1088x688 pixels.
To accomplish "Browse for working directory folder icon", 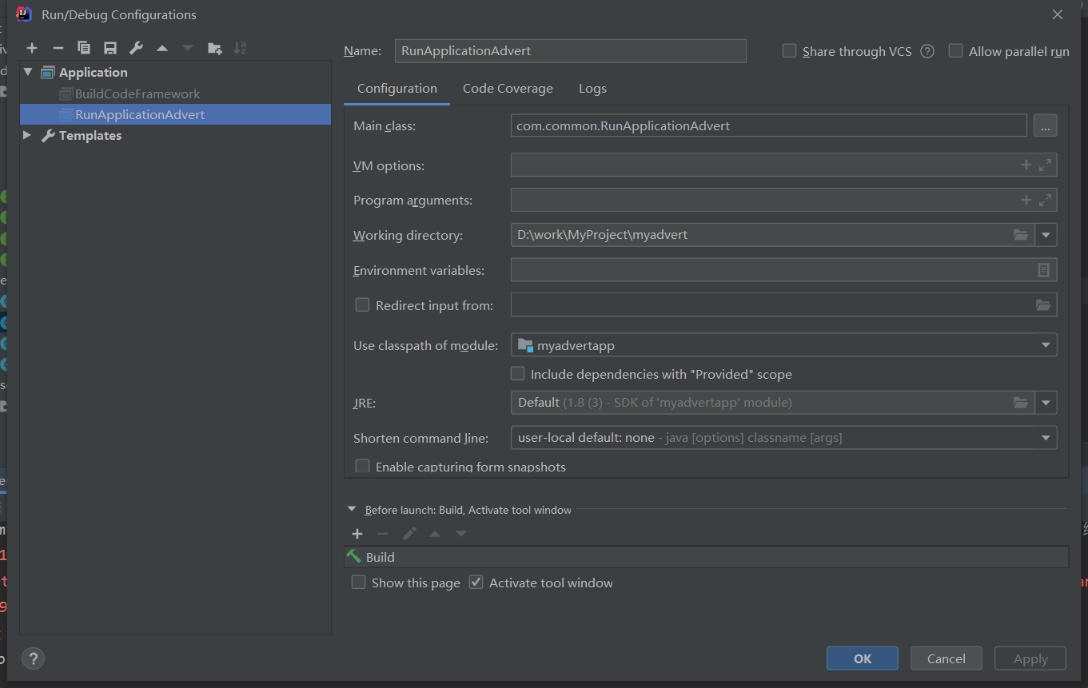I will [1021, 235].
